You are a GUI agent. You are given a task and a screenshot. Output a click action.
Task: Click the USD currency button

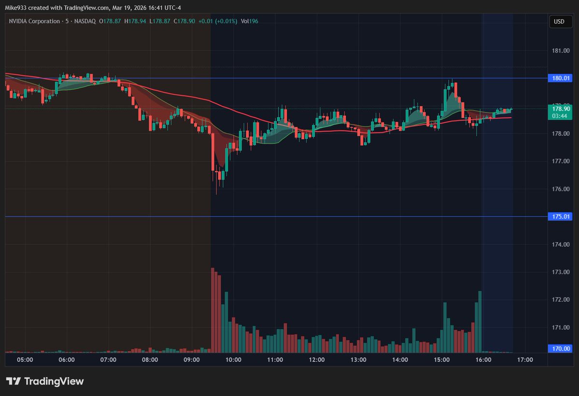point(560,21)
